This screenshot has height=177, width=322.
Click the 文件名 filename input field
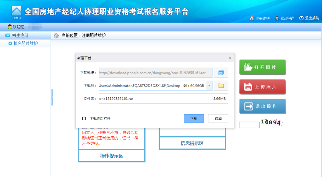pos(155,98)
